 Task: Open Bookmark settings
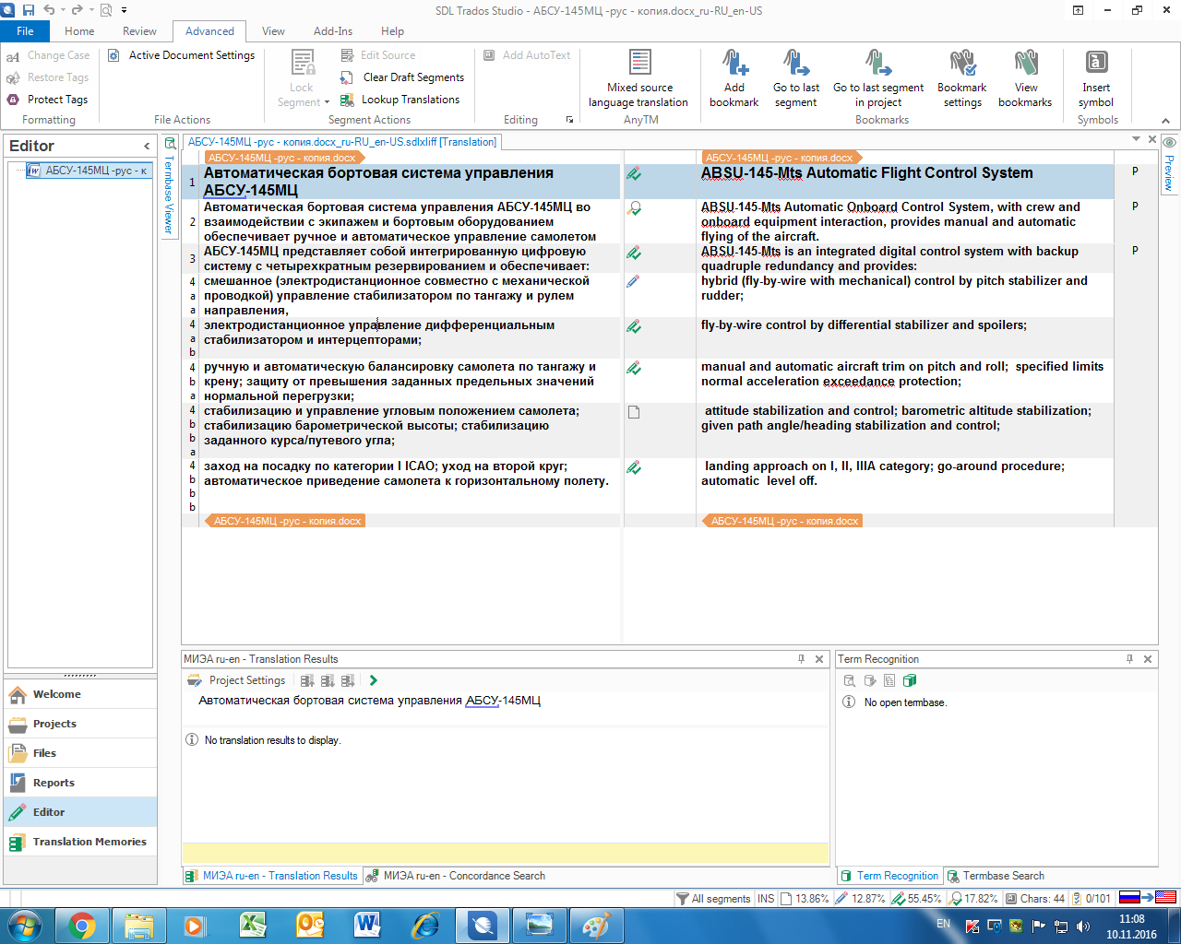(x=962, y=78)
